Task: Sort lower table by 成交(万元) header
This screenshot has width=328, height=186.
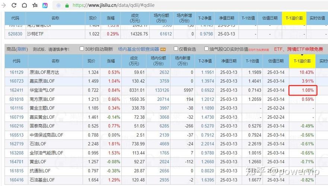Action: click(134, 61)
